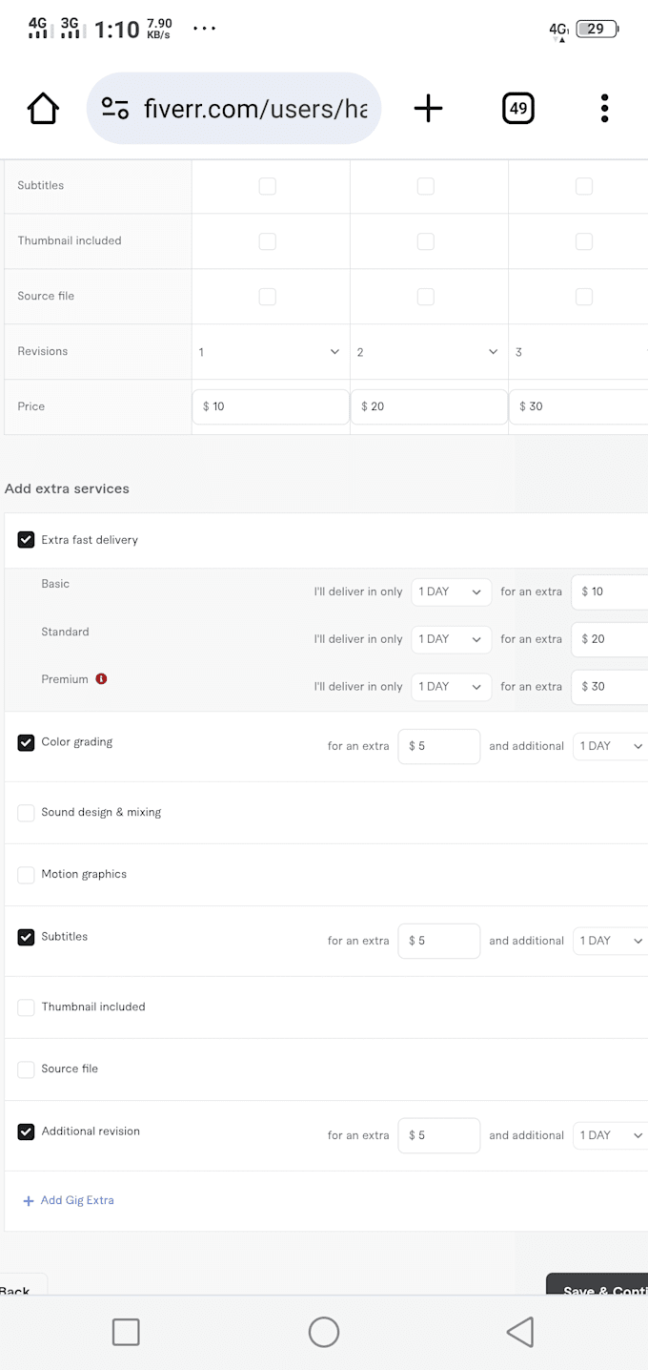
Task: Edit Premium fast delivery extra price
Action: (610, 687)
